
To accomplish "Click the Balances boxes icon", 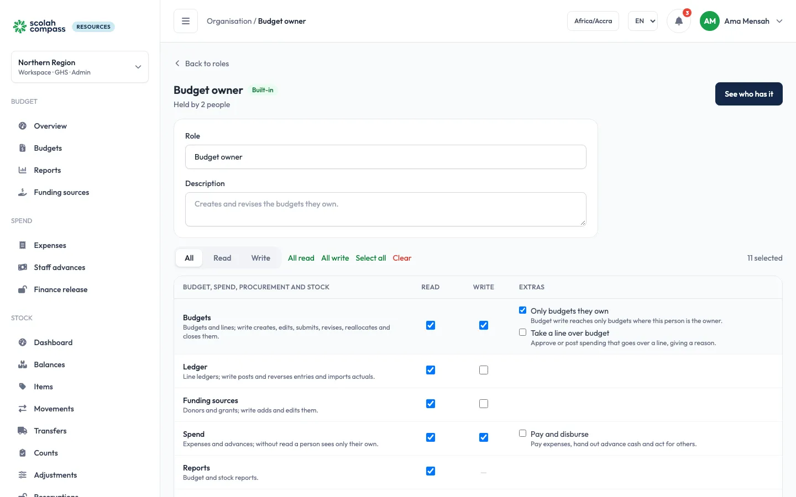I will click(23, 364).
